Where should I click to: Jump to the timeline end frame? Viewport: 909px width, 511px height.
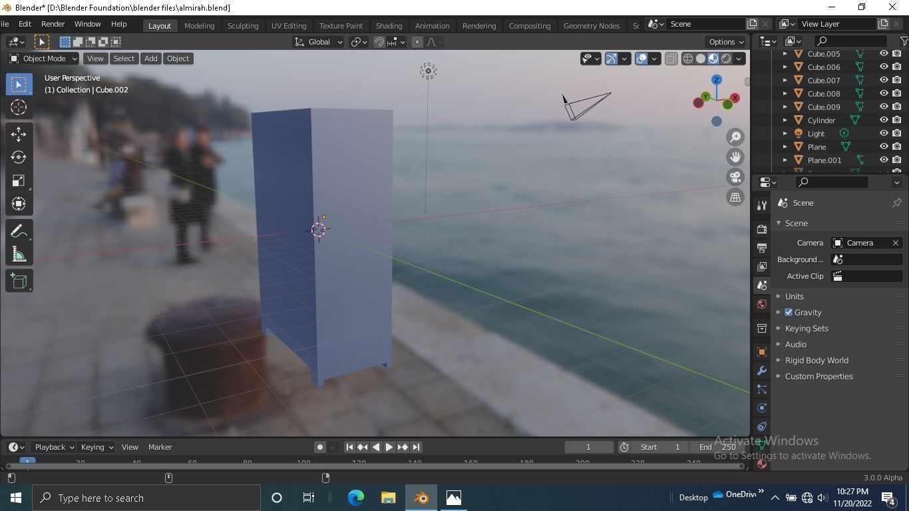tap(416, 447)
